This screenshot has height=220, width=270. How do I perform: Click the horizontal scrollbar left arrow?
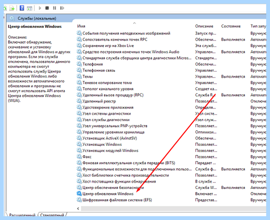[x=78, y=208]
